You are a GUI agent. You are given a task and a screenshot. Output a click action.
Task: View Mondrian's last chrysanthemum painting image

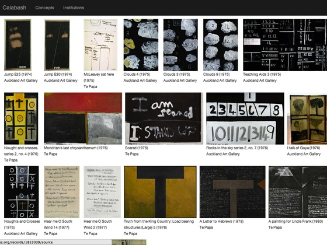click(83, 118)
